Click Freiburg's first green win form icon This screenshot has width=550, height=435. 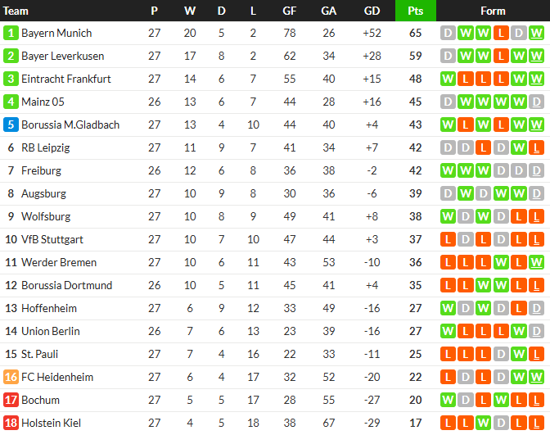pos(448,171)
